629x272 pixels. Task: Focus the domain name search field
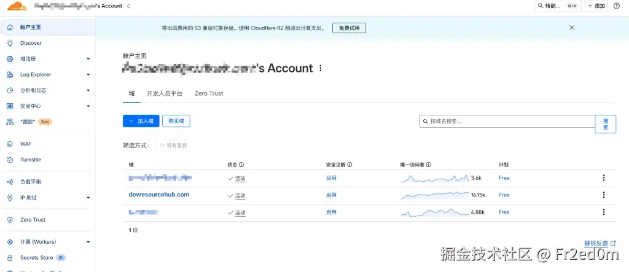[x=507, y=121]
